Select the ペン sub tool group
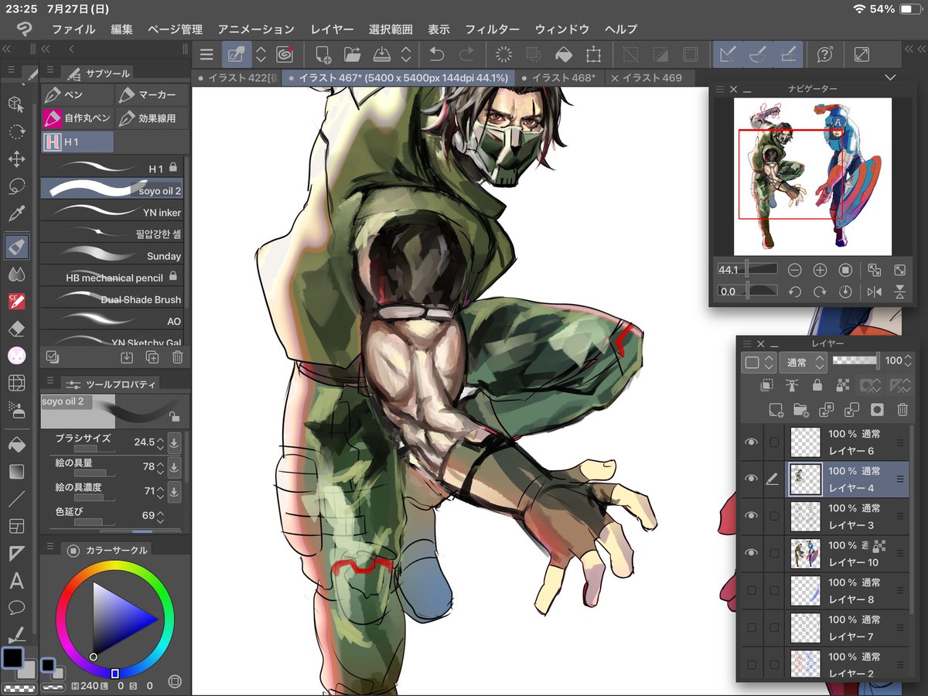The image size is (928, 696). 77,95
